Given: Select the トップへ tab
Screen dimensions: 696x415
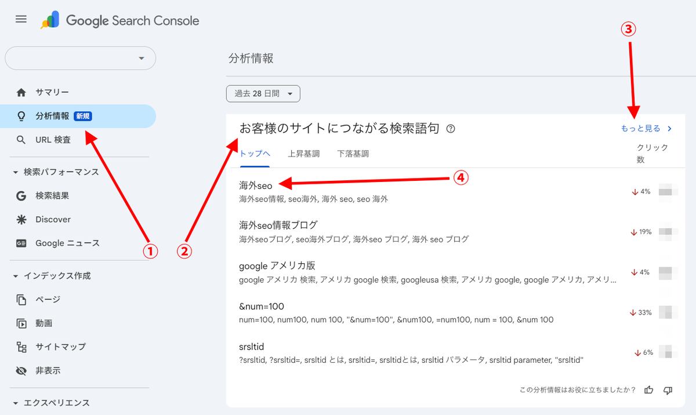Looking at the screenshot, I should click(x=255, y=154).
